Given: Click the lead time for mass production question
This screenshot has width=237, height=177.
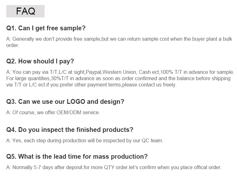Looking at the screenshot, I should [x=77, y=156].
